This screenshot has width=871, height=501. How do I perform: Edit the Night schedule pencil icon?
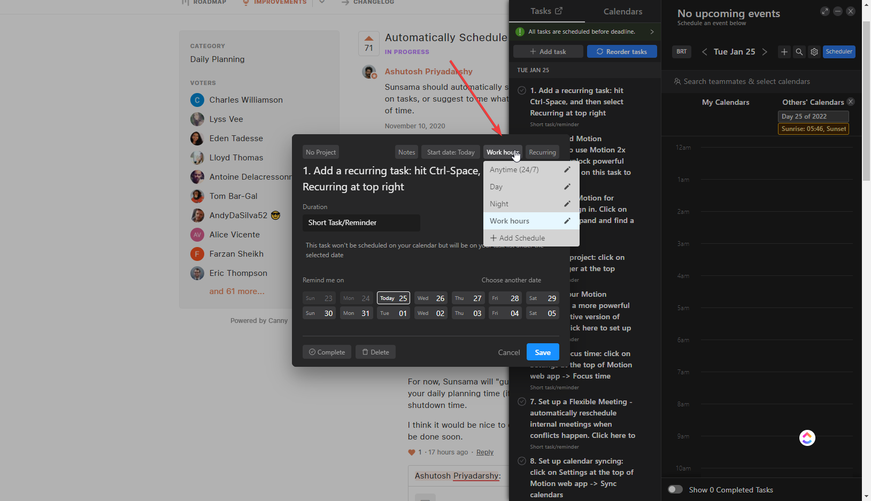(567, 204)
